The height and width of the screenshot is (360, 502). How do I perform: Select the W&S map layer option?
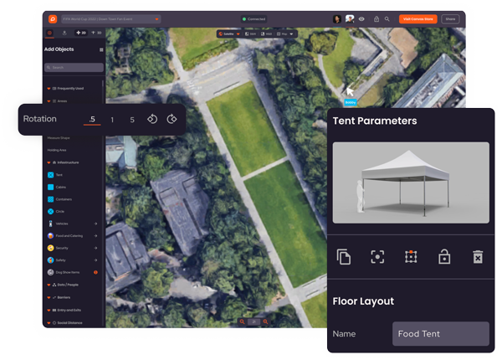coord(266,34)
